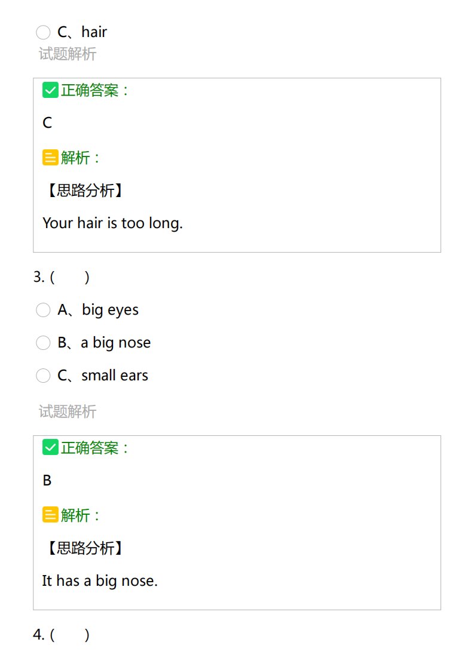Click yellow analysis icon in first answer box

click(x=50, y=157)
